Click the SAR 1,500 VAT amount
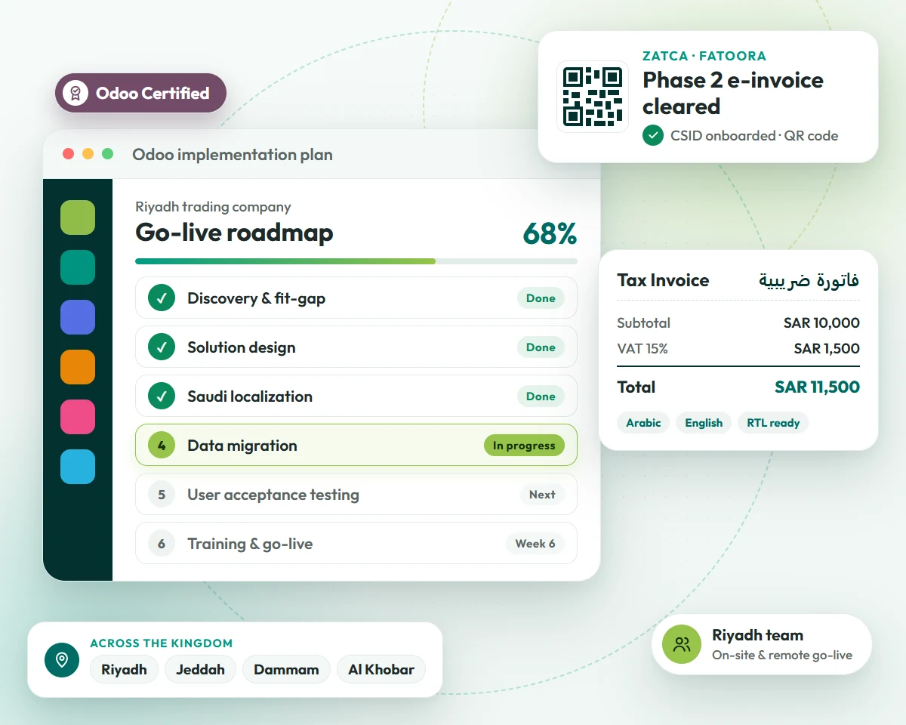 827,349
